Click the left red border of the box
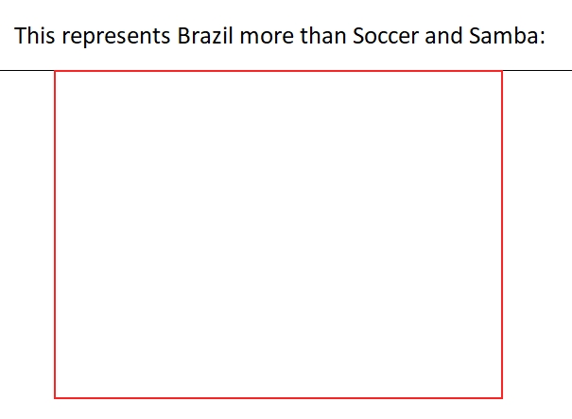Screen dimensions: 572x419 (x=55, y=235)
